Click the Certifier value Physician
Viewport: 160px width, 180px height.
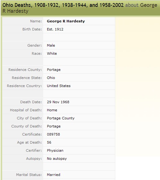click(x=55, y=150)
